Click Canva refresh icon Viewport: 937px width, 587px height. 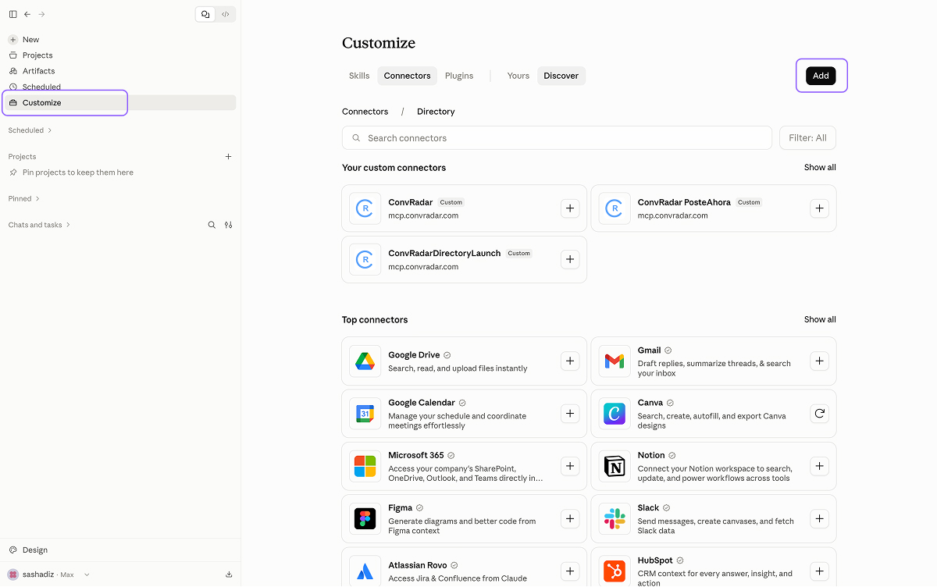819,414
